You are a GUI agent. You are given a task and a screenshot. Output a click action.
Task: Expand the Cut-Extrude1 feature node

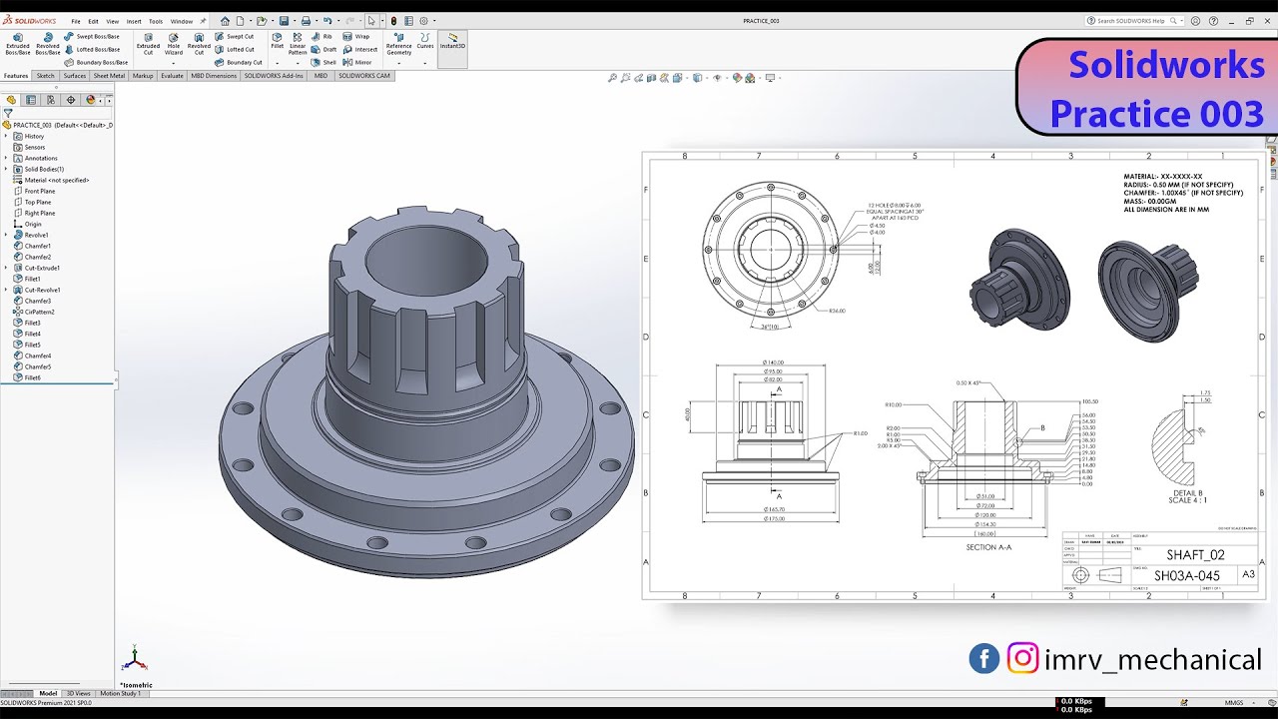(x=6, y=268)
